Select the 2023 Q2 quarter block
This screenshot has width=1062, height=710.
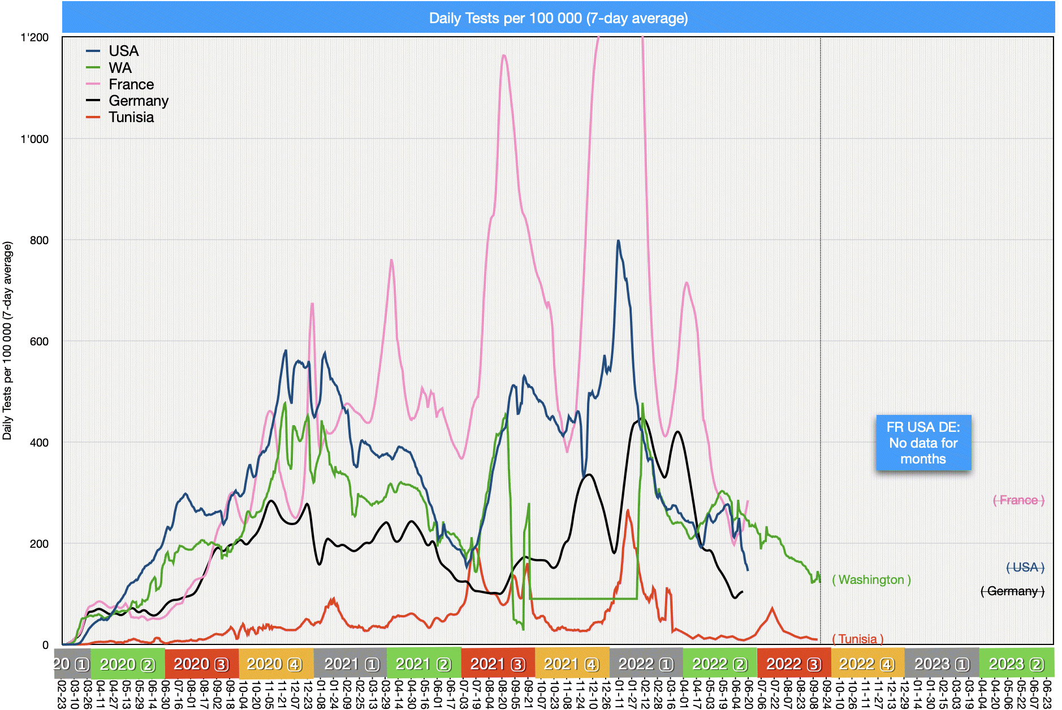tap(1016, 664)
